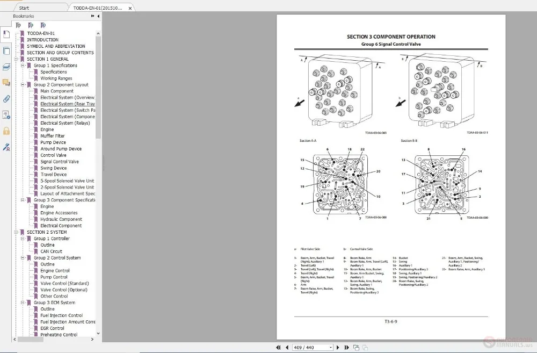The height and width of the screenshot is (353, 537).
Task: Click the bookmarks horizontal scrollbar right arrow
Action: coord(92,339)
